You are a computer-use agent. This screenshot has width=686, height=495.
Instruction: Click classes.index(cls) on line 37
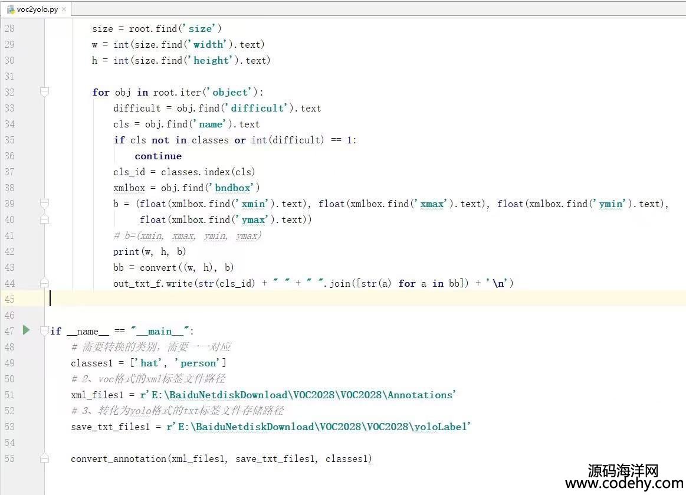pyautogui.click(x=208, y=172)
